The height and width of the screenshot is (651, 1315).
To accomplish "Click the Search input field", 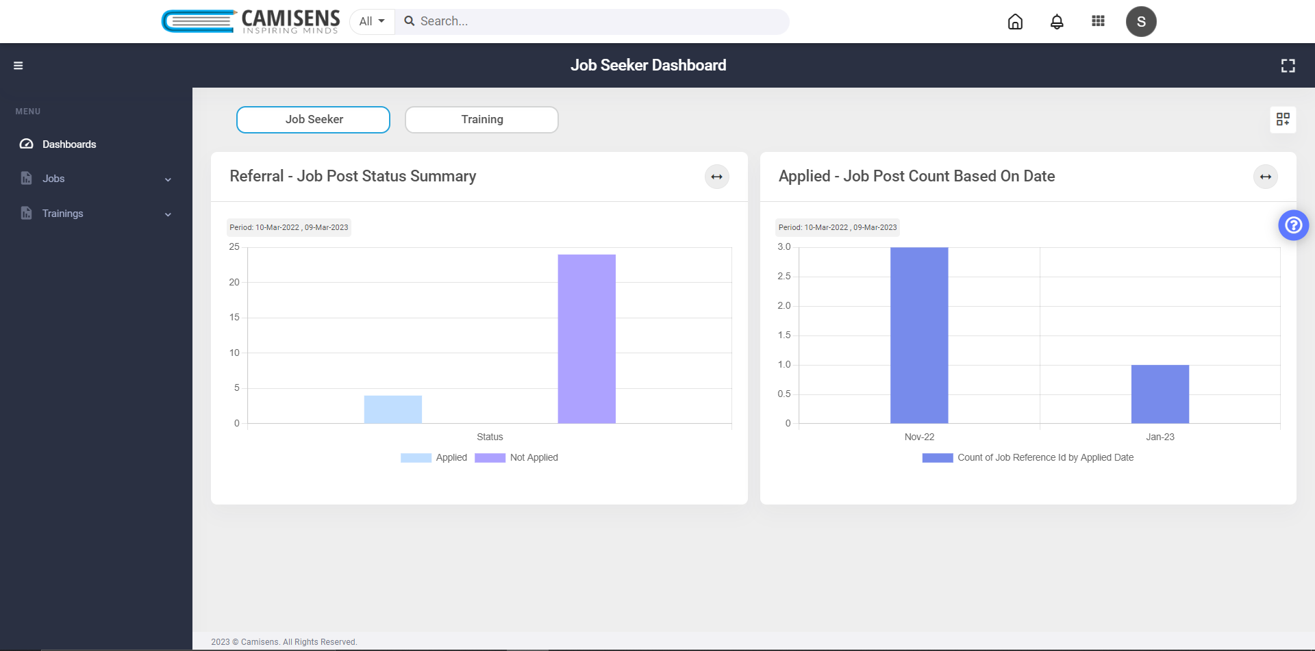I will pyautogui.click(x=592, y=21).
